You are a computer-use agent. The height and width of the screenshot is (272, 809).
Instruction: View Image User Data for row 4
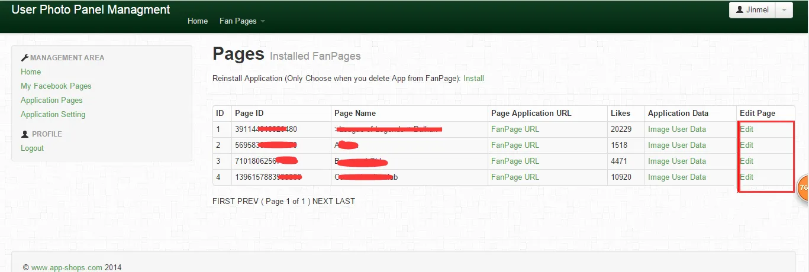pyautogui.click(x=677, y=177)
